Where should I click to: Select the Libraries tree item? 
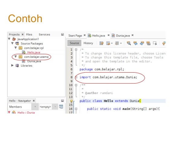click(26, 66)
